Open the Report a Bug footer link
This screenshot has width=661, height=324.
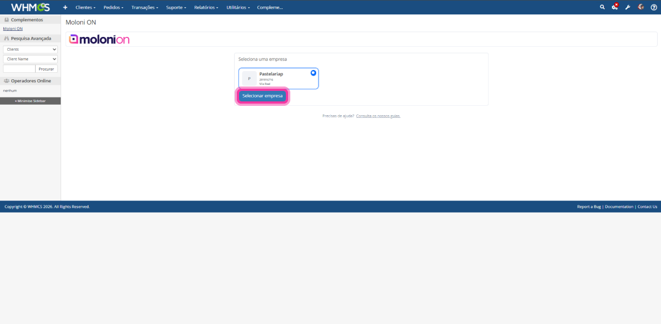tap(589, 207)
